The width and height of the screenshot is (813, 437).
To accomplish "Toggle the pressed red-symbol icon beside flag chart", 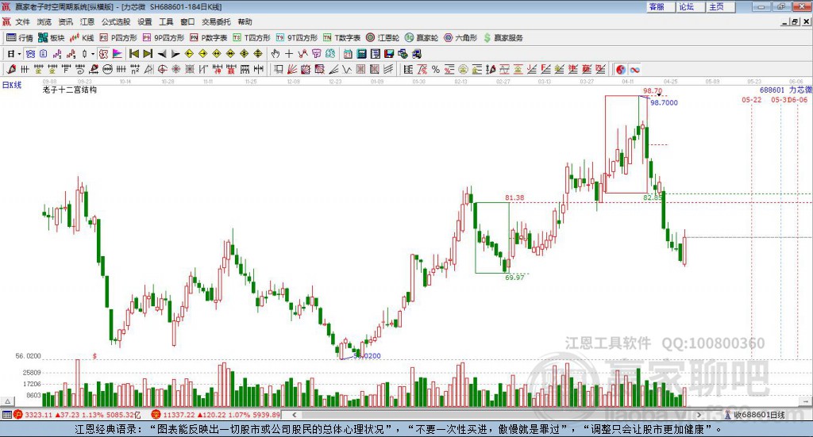I will click(x=104, y=54).
